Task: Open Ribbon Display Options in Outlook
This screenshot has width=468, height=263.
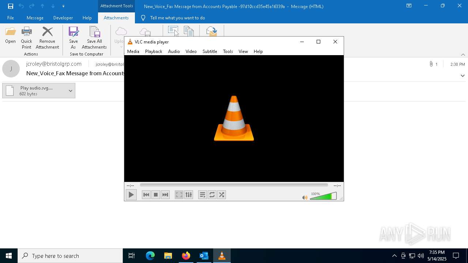Action: pos(409,6)
